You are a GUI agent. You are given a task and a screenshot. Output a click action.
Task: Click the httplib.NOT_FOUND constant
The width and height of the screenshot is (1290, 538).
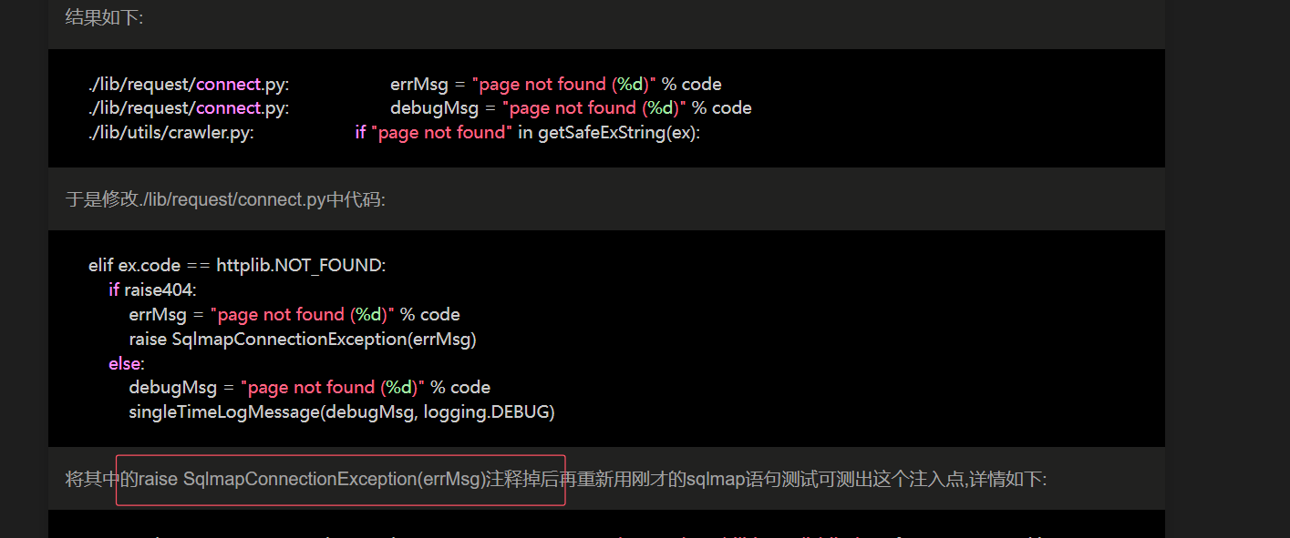click(301, 266)
